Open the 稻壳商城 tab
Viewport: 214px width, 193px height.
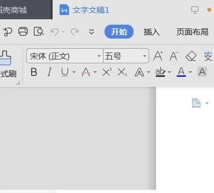26,10
